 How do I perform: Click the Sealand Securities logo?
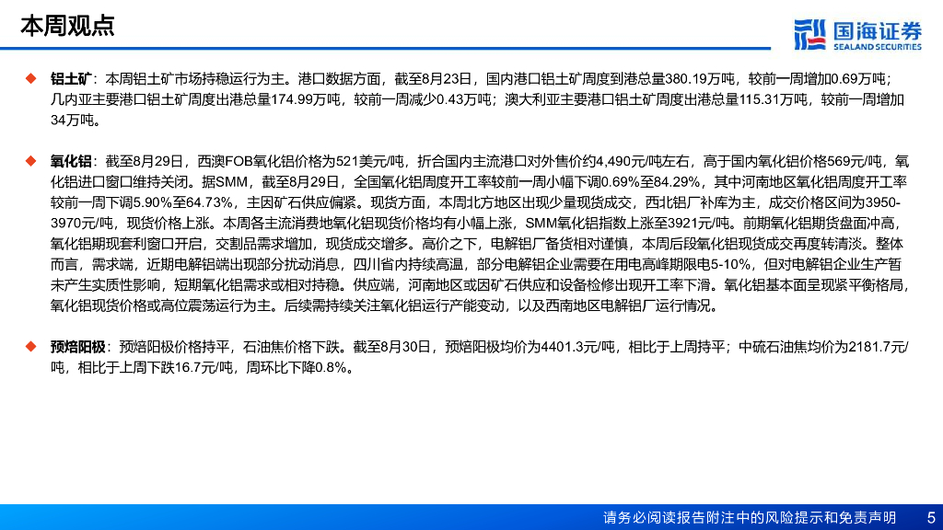click(x=857, y=35)
